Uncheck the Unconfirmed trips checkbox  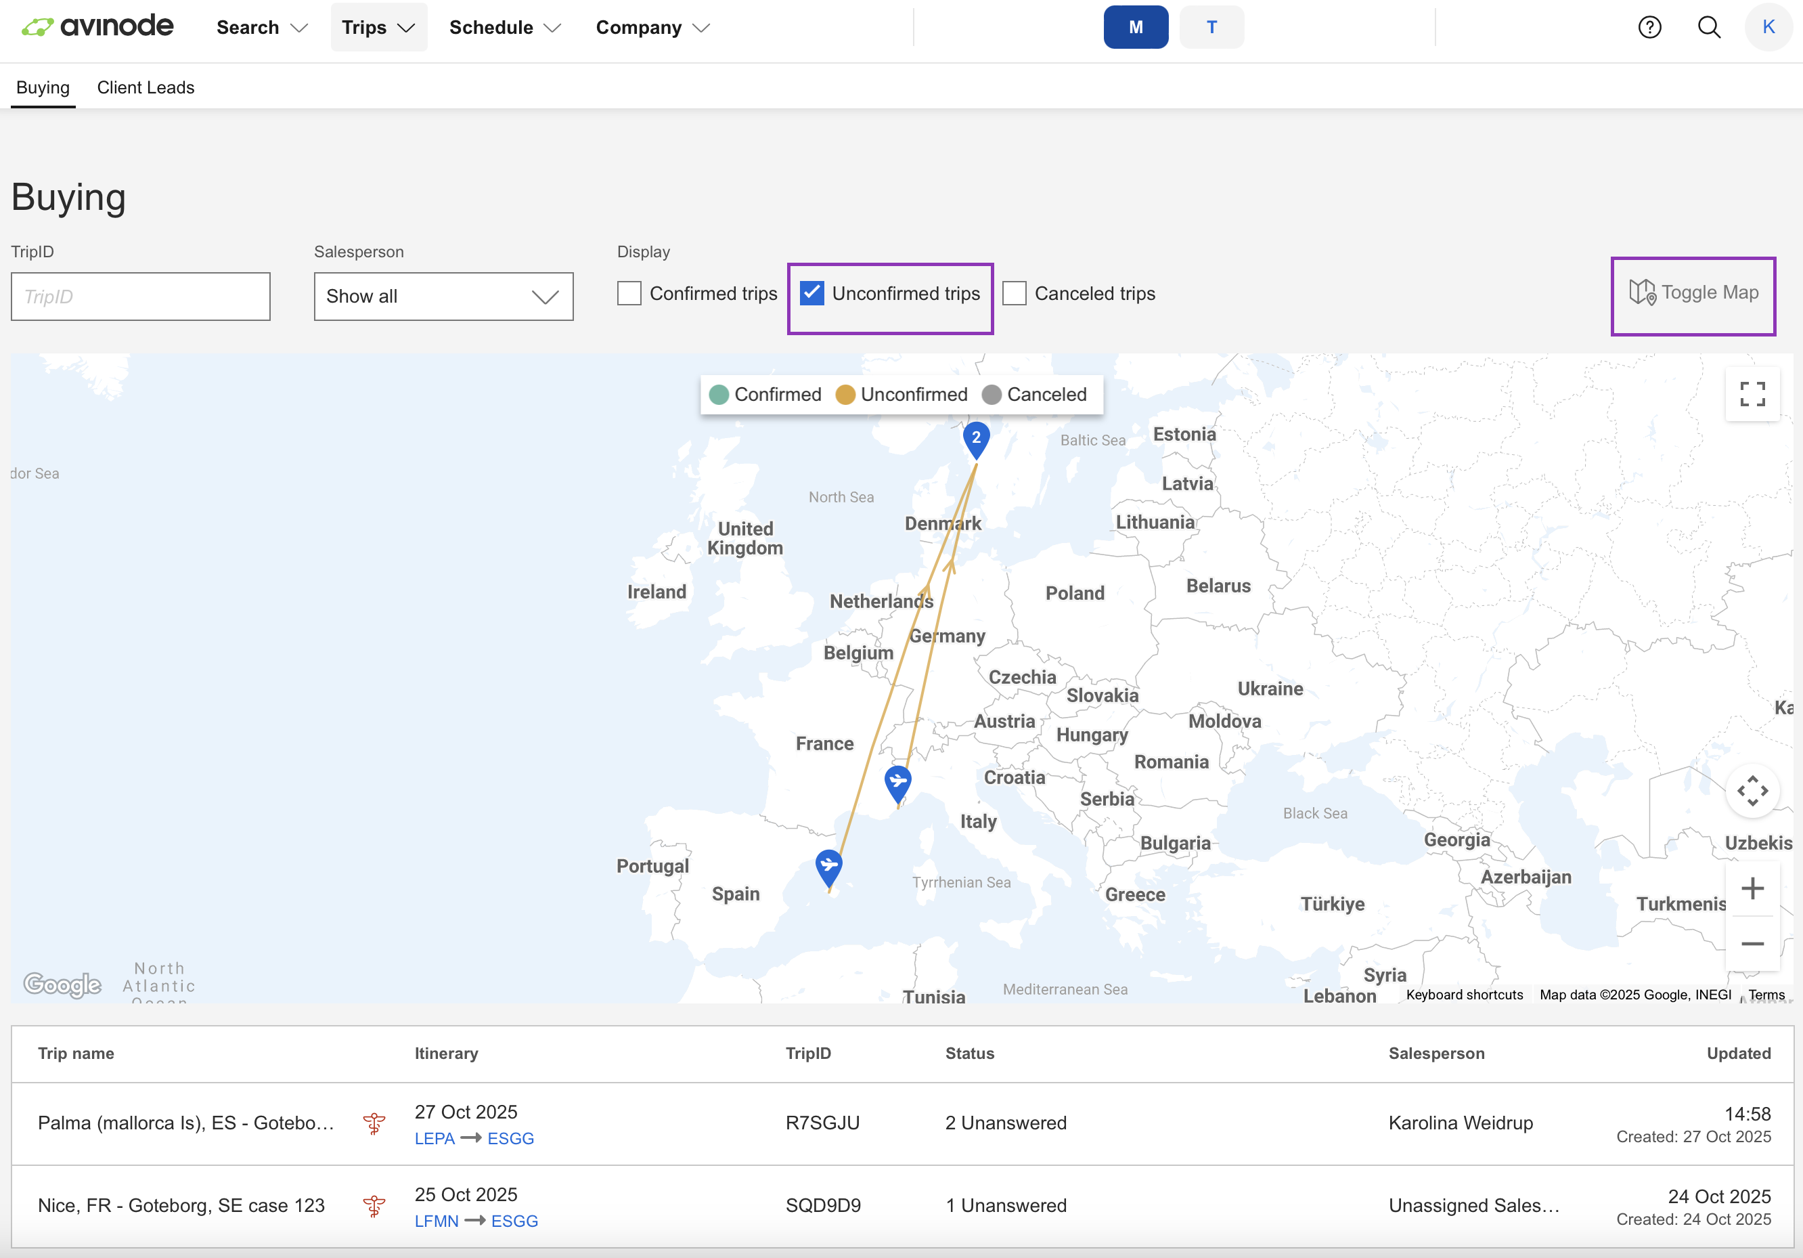point(812,294)
